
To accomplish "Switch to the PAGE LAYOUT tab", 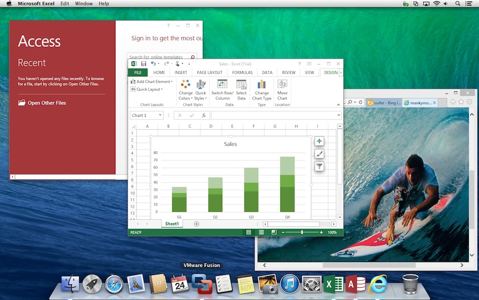I will 209,72.
